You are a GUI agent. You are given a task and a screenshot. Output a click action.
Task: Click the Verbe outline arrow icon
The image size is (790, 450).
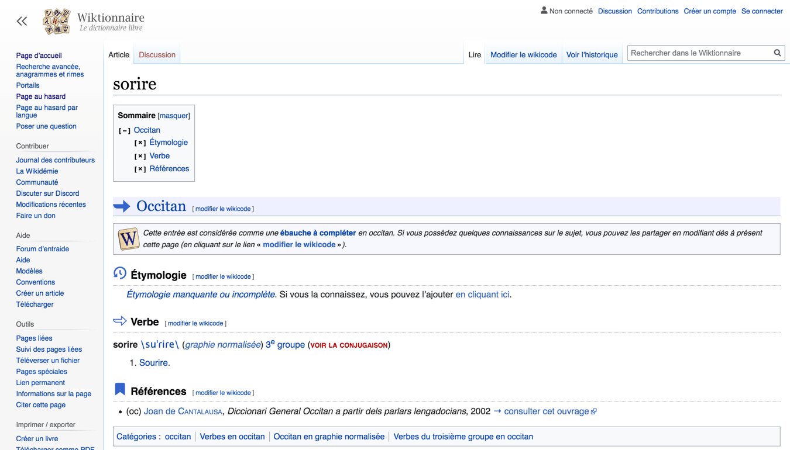120,321
